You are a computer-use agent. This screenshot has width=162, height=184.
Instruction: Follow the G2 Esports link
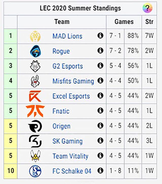pyautogui.click(x=68, y=66)
